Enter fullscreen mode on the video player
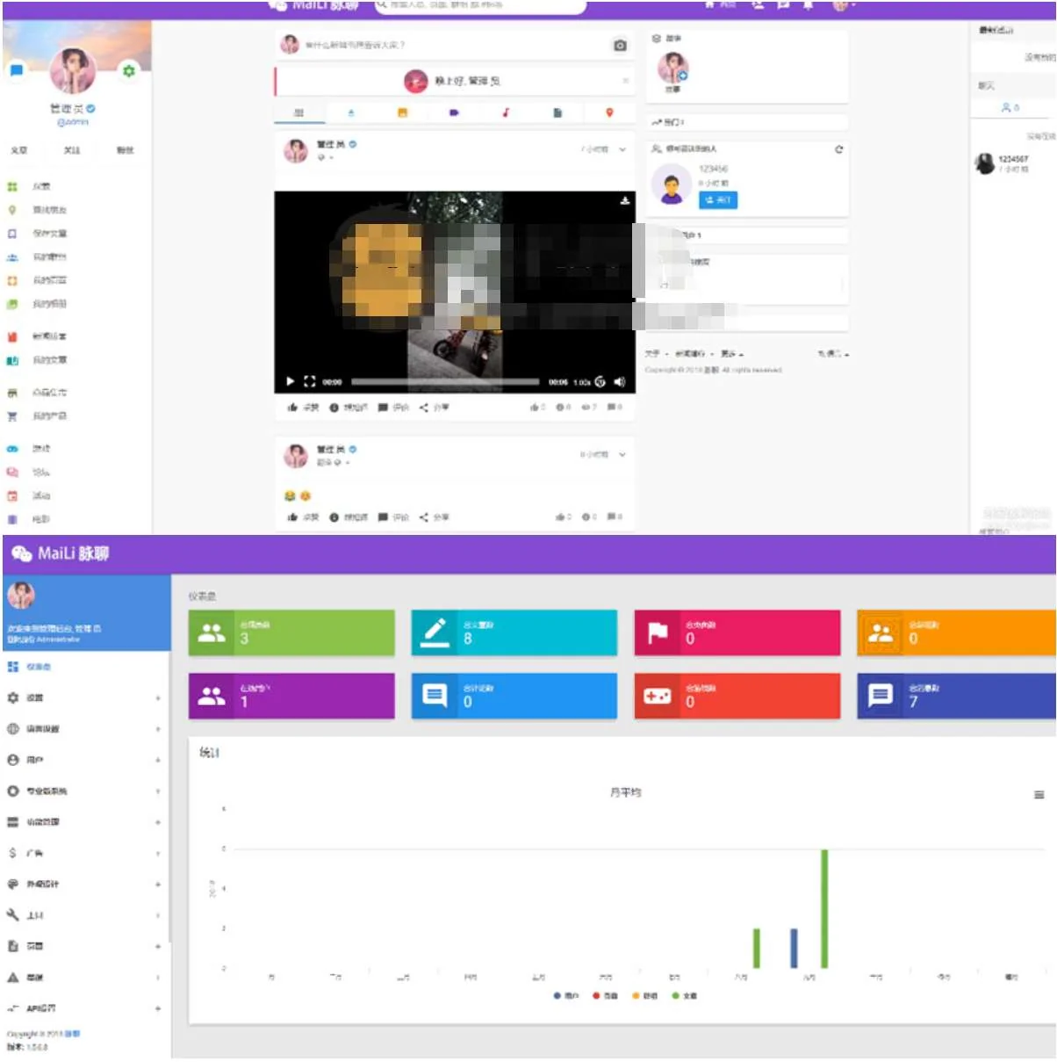The image size is (1057, 1062). (x=309, y=382)
